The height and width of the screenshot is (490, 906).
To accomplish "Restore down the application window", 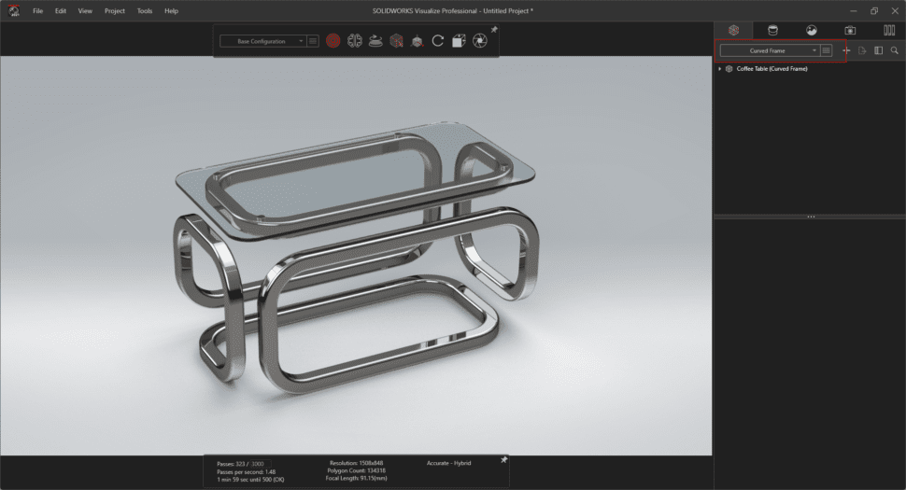I will (873, 11).
